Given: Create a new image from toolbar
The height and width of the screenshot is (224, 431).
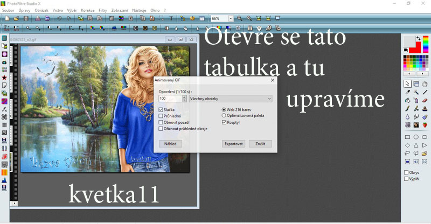Looking at the screenshot, I should 7,18.
